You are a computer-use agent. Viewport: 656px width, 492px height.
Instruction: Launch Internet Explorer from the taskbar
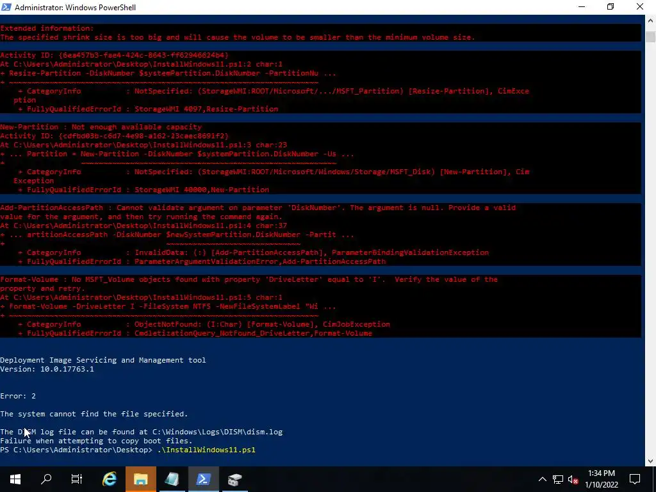109,479
